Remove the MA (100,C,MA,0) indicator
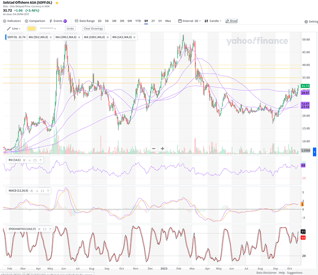The width and height of the screenshot is (318, 275). [x=108, y=37]
